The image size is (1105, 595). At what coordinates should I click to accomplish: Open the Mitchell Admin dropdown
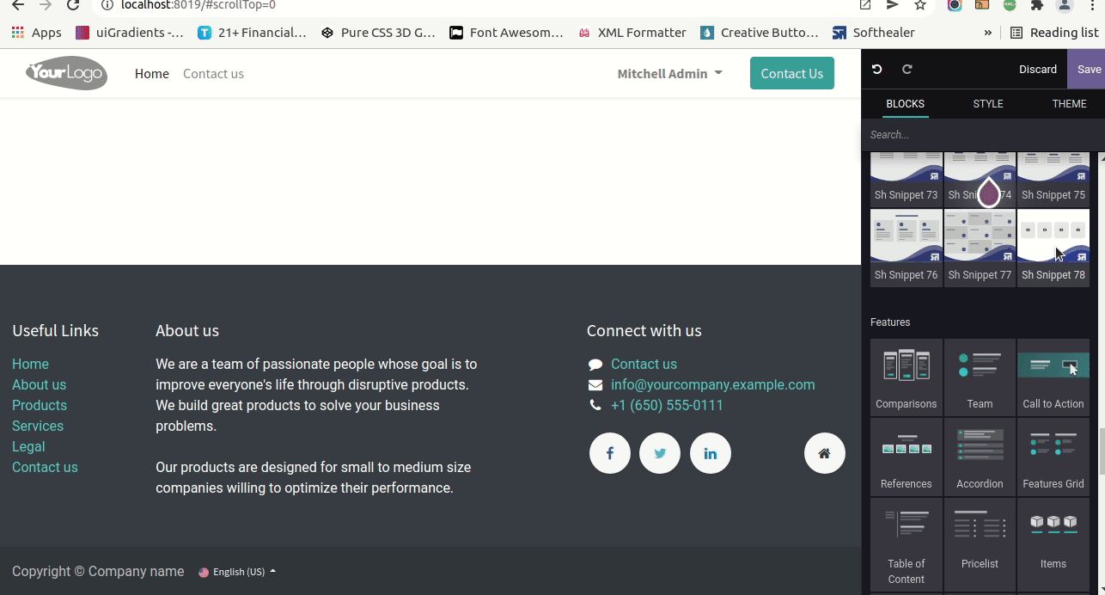click(x=669, y=74)
